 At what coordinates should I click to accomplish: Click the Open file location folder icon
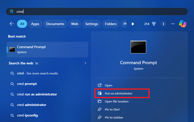[100, 101]
